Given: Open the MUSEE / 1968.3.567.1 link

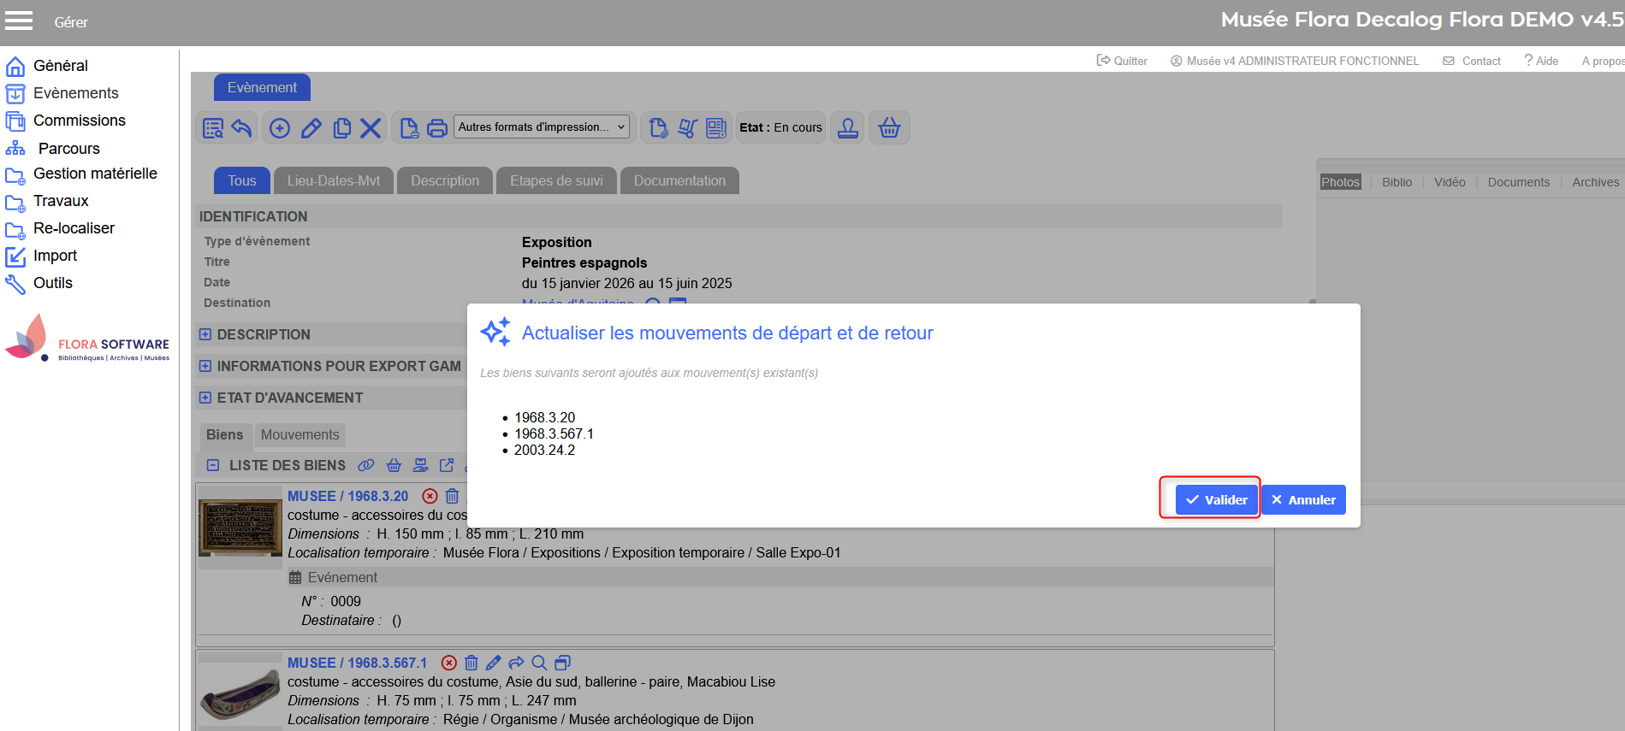Looking at the screenshot, I should (x=358, y=663).
